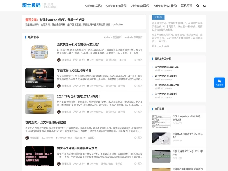
Task: Click the 骑士数码 site logo
Action: (x=31, y=5)
